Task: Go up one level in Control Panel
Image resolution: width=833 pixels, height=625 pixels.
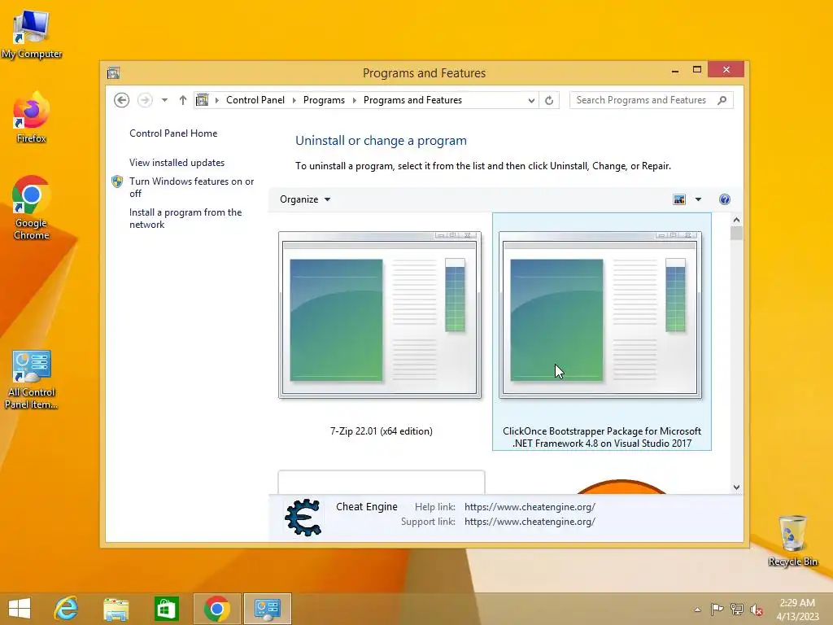Action: (x=183, y=100)
